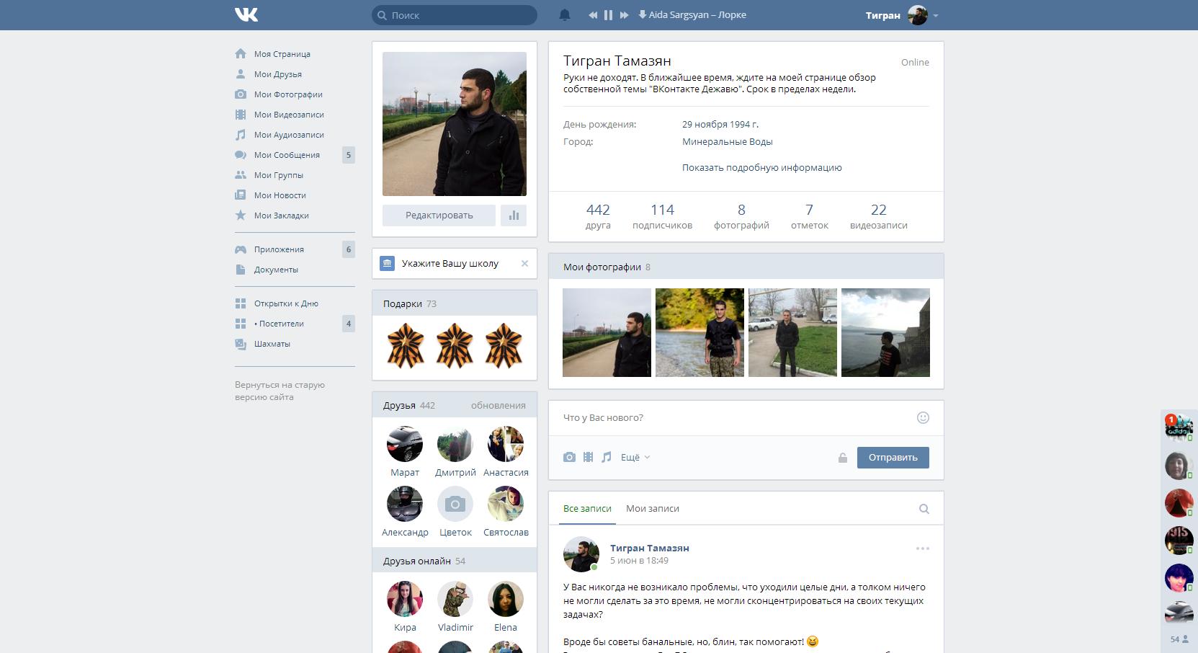The height and width of the screenshot is (653, 1198).
Task: Open the Открытки к Дню app
Action: point(286,303)
